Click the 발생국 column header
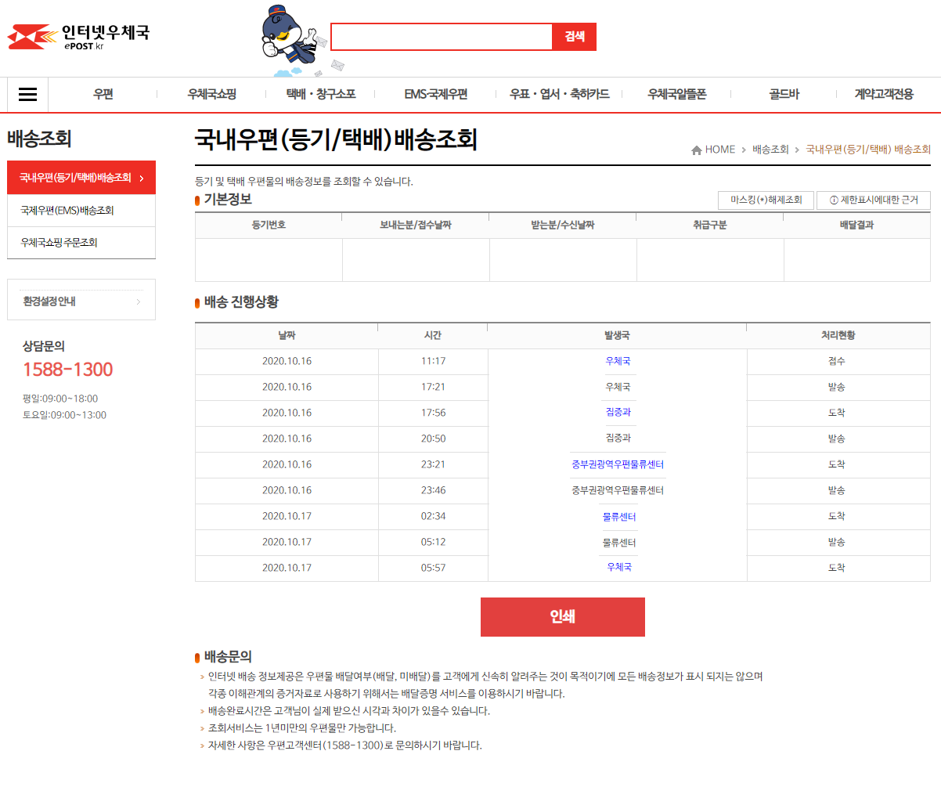Viewport: 941px width, 787px height. (617, 335)
